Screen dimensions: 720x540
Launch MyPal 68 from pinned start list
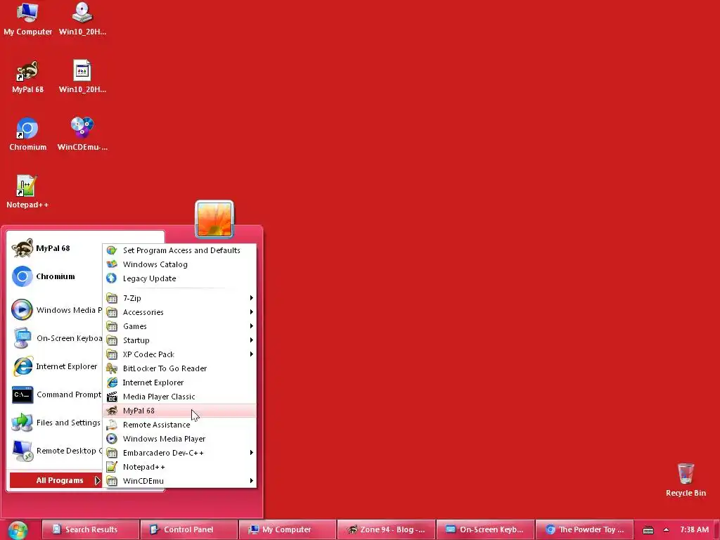[x=55, y=248]
